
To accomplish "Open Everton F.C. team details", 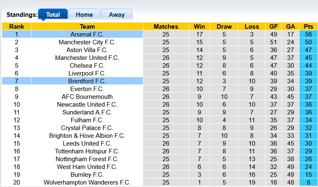I will pos(87,89).
